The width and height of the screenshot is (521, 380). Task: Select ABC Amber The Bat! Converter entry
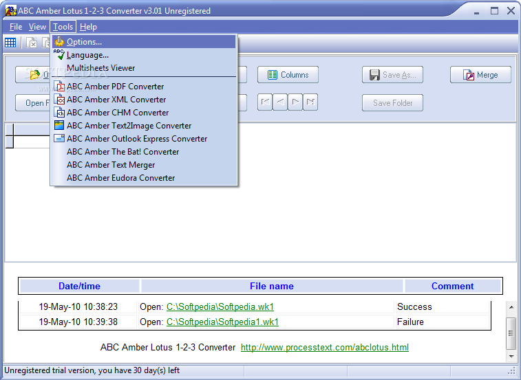click(144, 152)
